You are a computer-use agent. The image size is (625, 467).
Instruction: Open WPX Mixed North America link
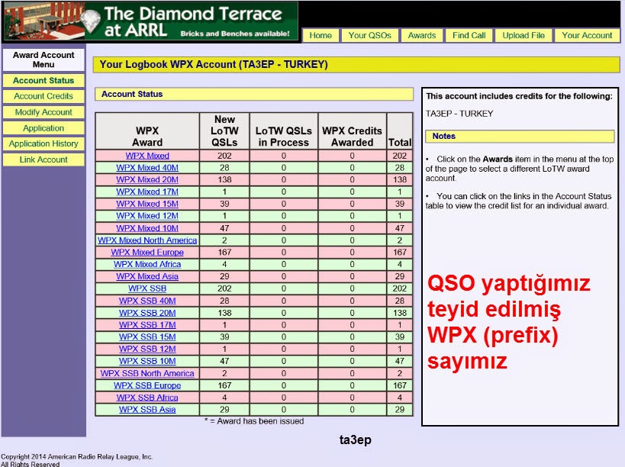147,240
